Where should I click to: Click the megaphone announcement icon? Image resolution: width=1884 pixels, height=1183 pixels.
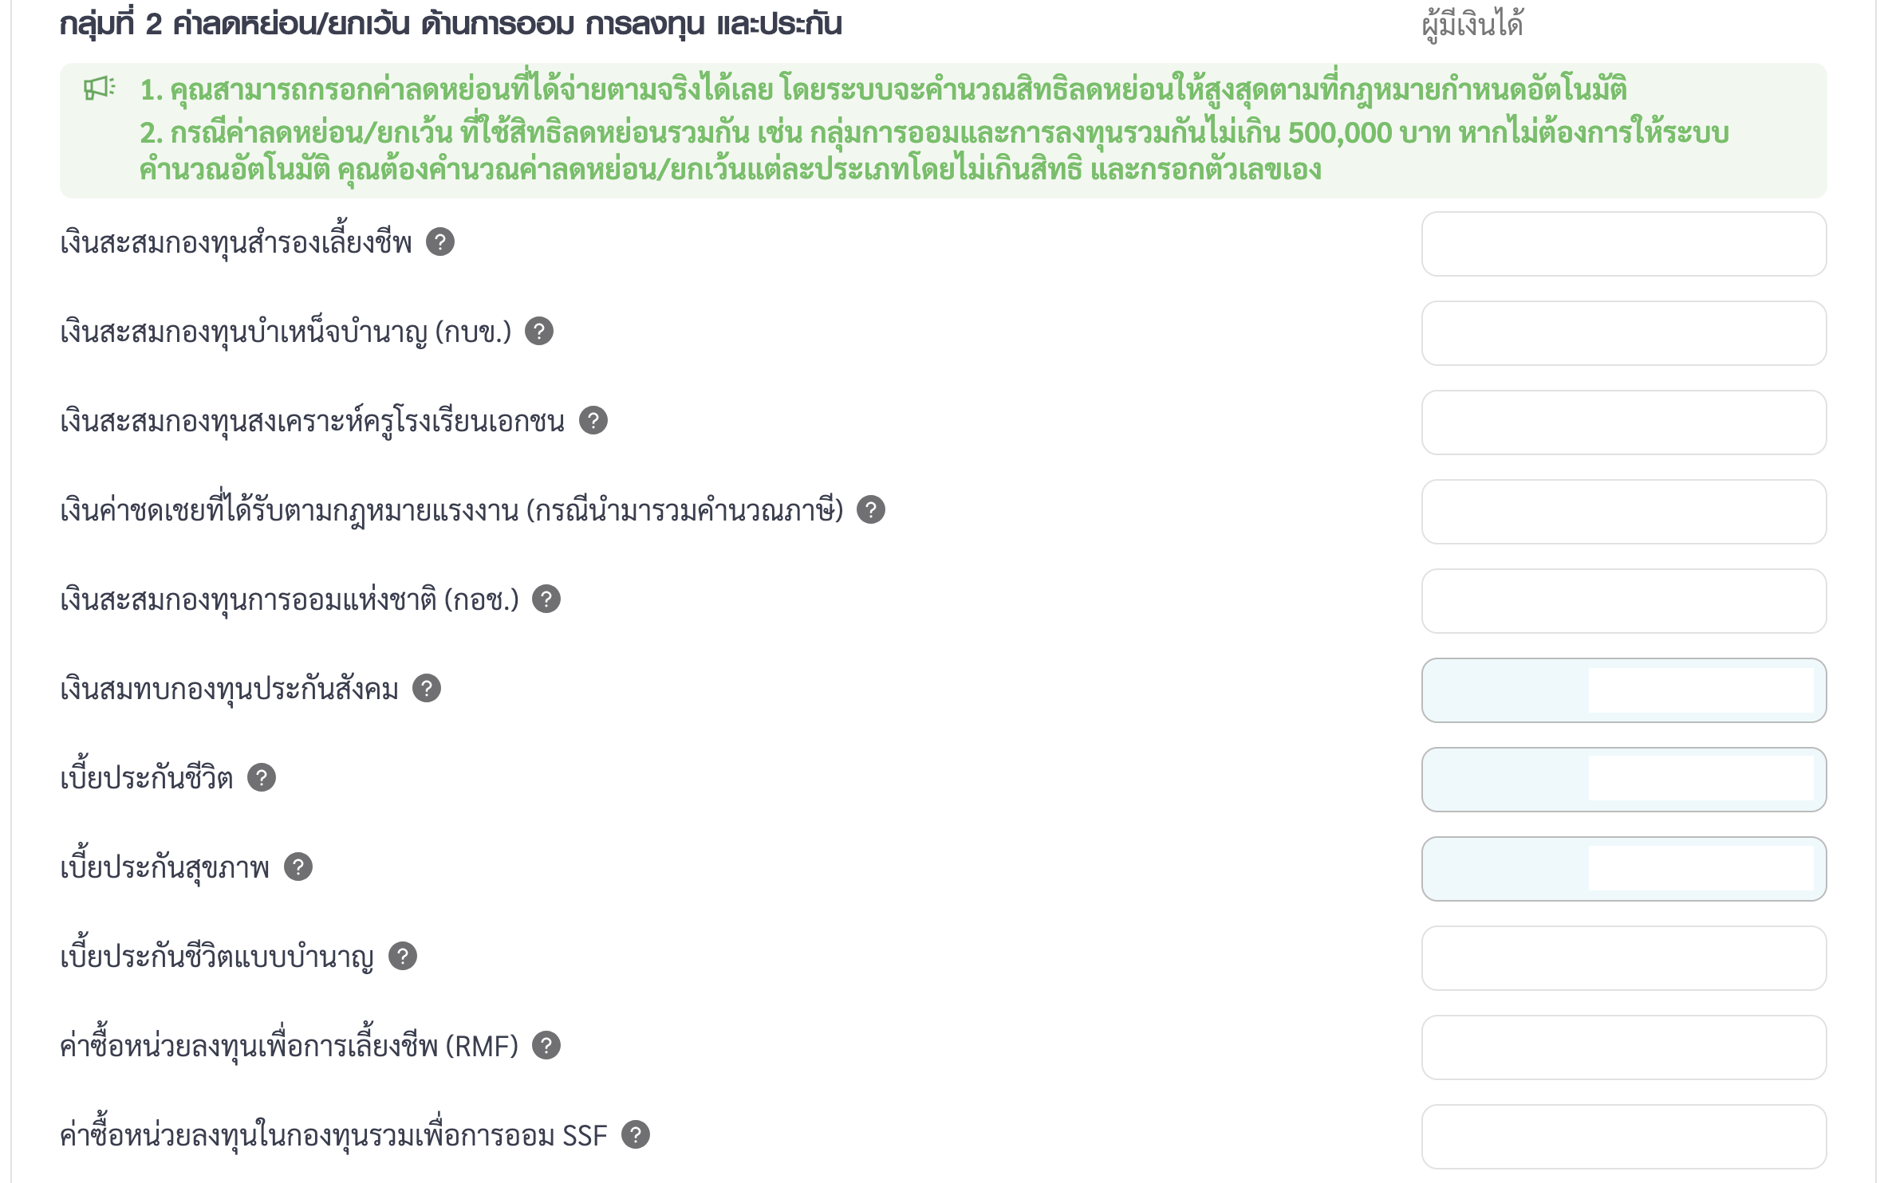pyautogui.click(x=100, y=88)
